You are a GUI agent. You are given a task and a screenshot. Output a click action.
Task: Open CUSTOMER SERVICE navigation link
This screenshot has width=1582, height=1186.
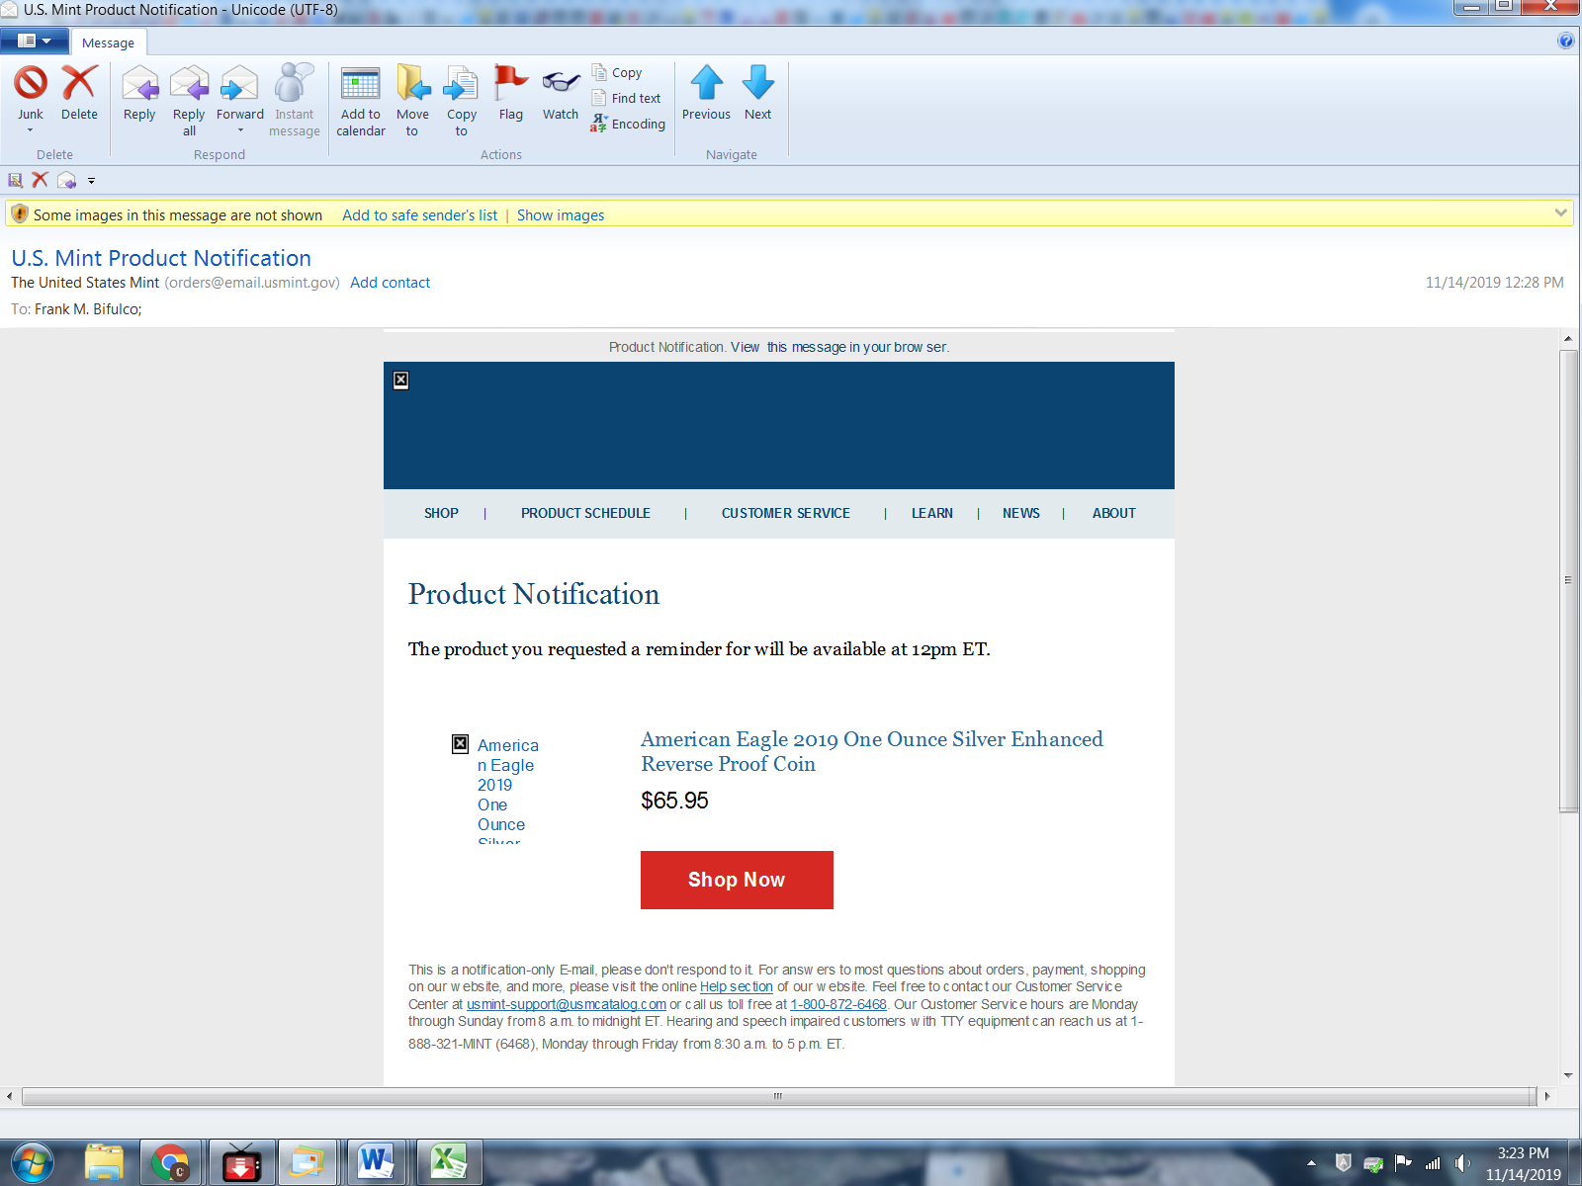pyautogui.click(x=785, y=513)
